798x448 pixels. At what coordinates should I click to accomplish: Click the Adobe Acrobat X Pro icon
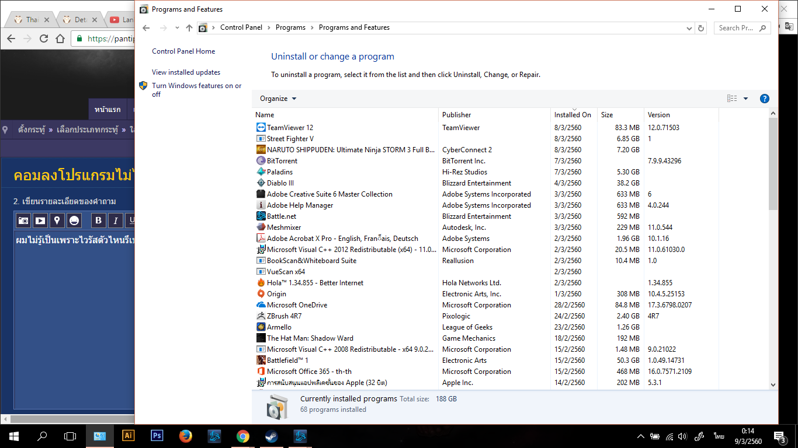[261, 238]
